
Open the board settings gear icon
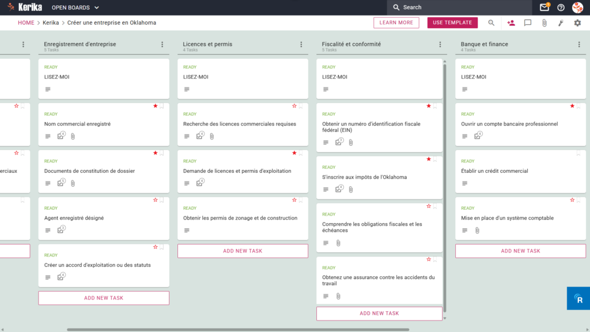click(577, 23)
